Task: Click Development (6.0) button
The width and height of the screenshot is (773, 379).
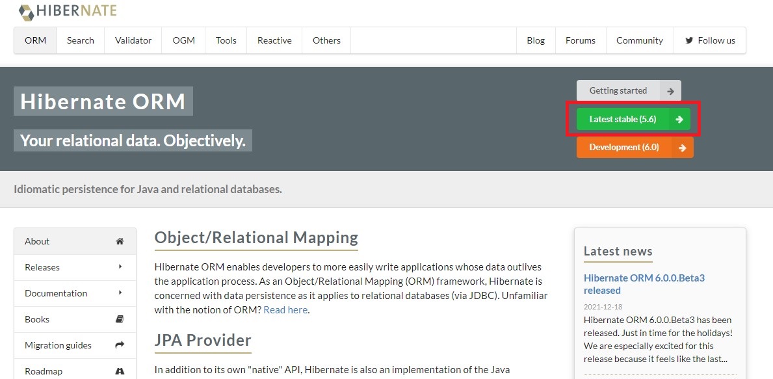Action: click(x=635, y=148)
